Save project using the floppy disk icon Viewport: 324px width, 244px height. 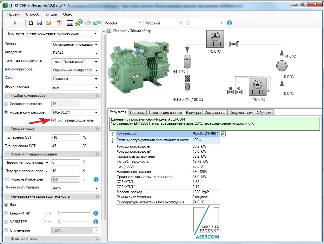pyautogui.click(x=40, y=23)
